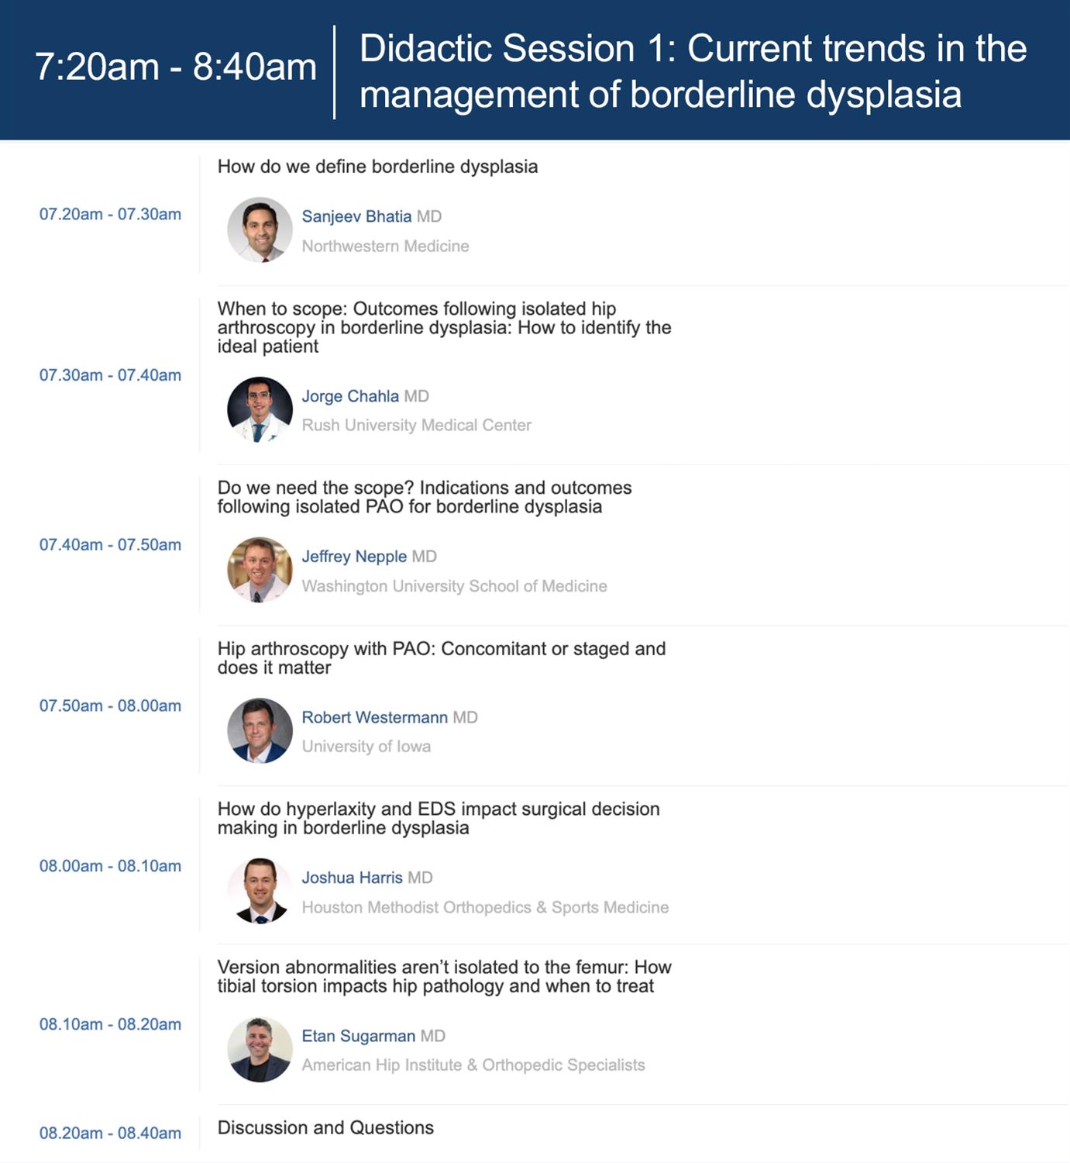
Task: Click the Jorge Chahla speaker link
Action: (350, 396)
